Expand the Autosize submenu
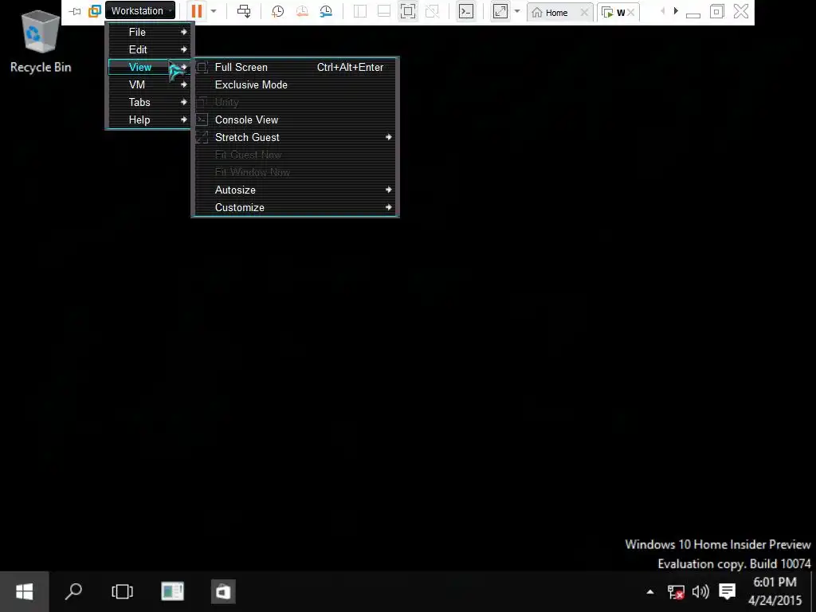This screenshot has width=816, height=612. click(295, 190)
